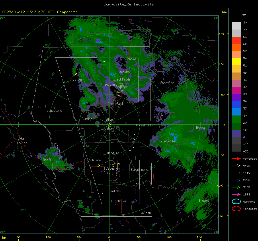Click the Lacombe city label

click(124, 72)
